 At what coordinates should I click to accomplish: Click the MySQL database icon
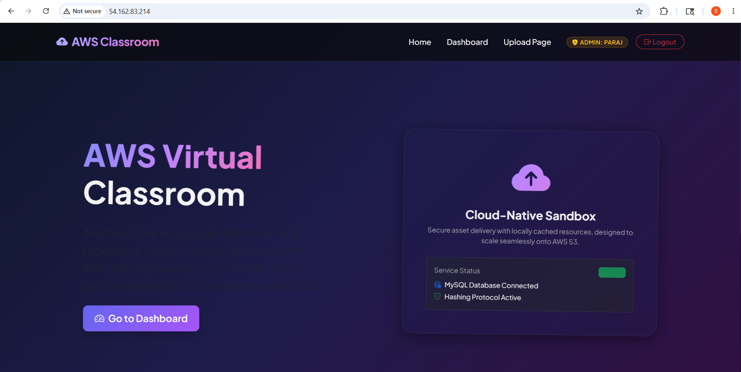pyautogui.click(x=438, y=285)
